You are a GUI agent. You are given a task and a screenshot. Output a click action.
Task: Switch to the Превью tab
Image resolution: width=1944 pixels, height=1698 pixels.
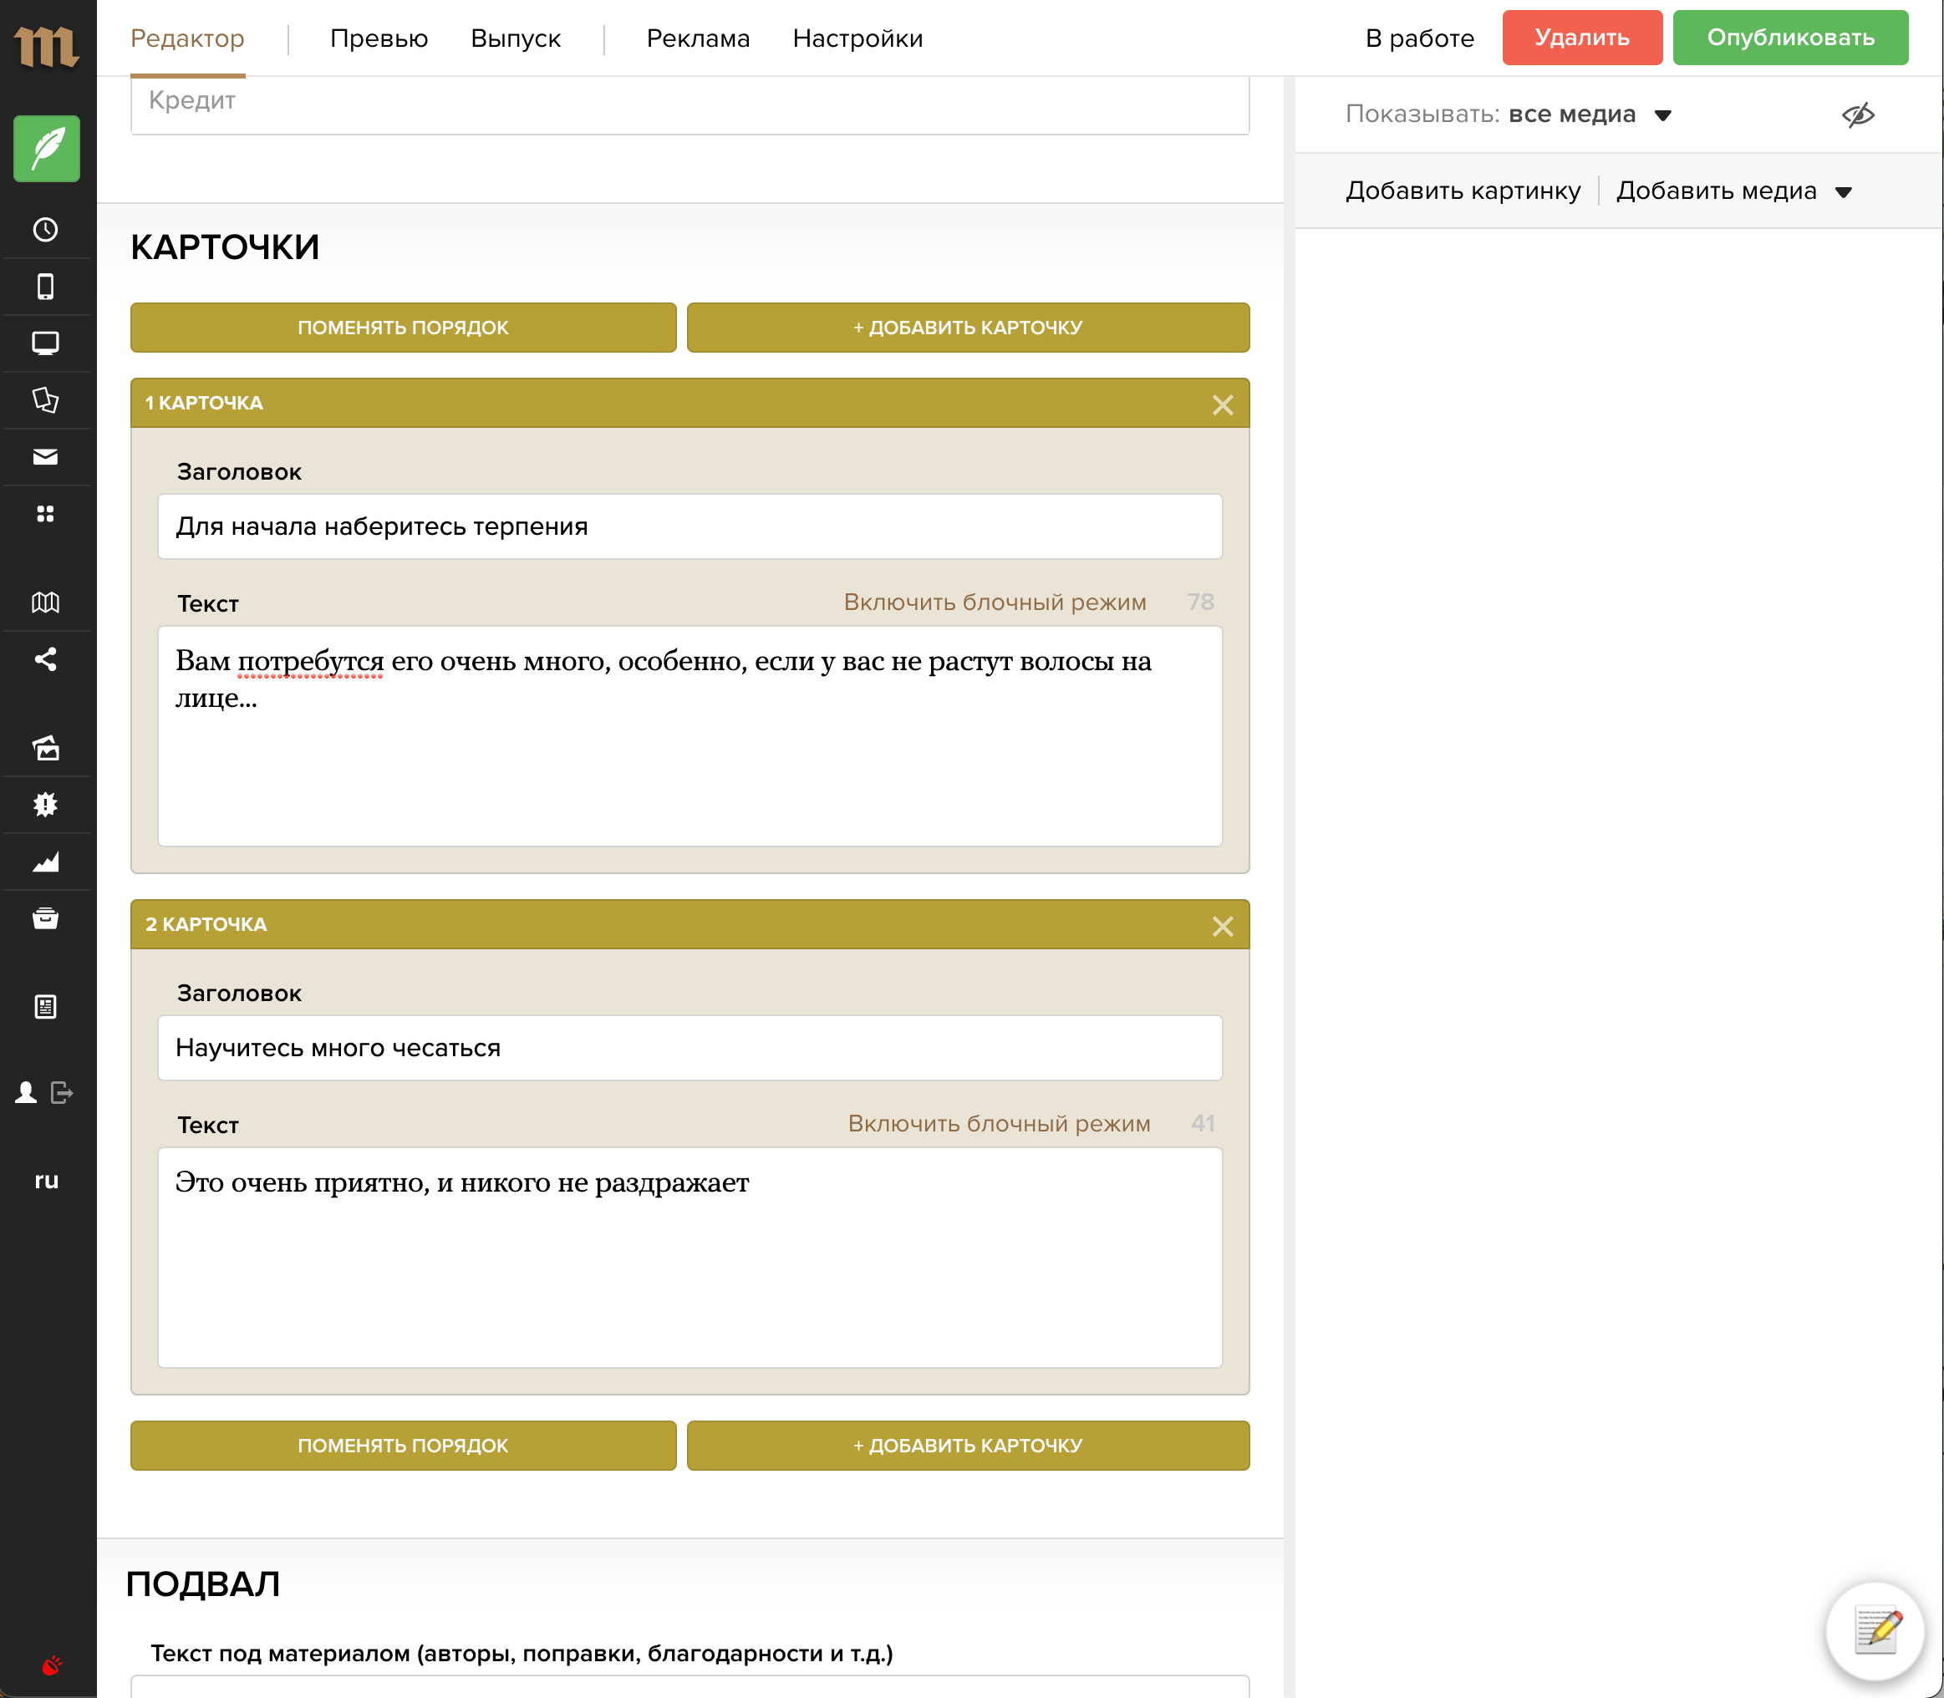[x=378, y=38]
